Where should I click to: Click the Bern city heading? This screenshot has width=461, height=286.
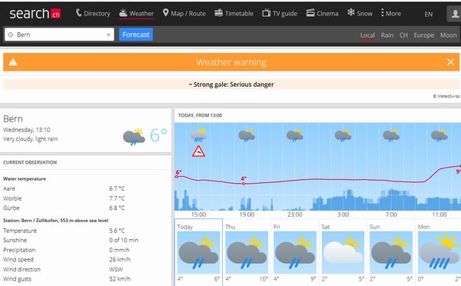click(13, 119)
